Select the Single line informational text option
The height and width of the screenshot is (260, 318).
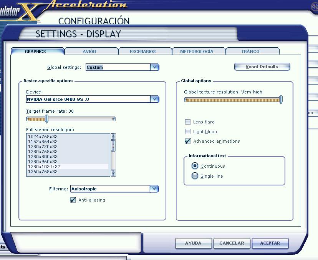(195, 176)
